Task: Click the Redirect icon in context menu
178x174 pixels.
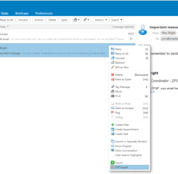Action: (x=113, y=62)
